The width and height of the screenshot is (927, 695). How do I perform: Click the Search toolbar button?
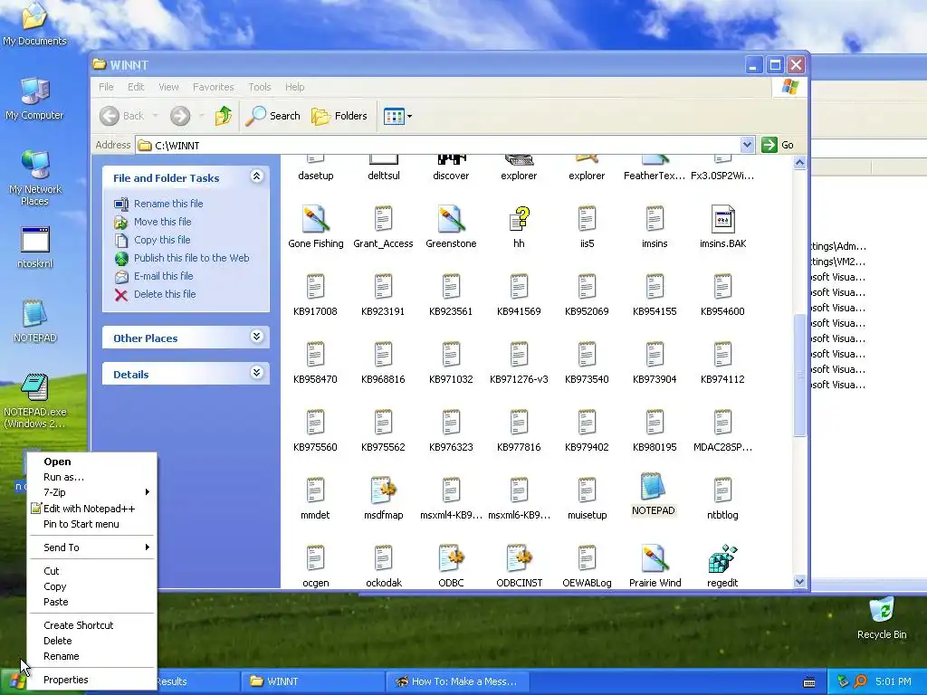point(273,116)
